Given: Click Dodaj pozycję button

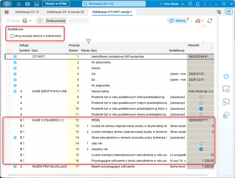Looking at the screenshot, I should point(56,21).
